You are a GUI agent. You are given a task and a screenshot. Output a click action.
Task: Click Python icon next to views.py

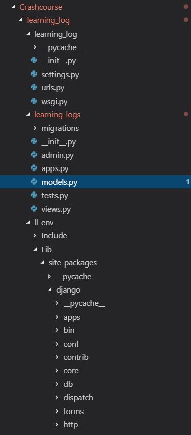[34, 209]
